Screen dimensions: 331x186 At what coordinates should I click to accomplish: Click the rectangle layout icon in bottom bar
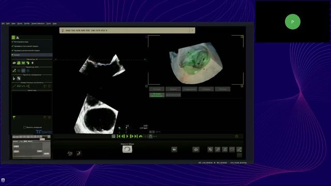tap(232, 150)
